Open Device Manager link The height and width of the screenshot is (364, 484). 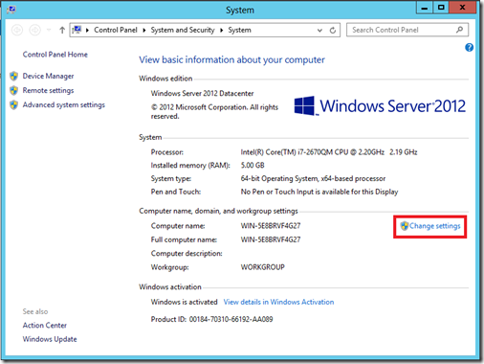tap(48, 76)
